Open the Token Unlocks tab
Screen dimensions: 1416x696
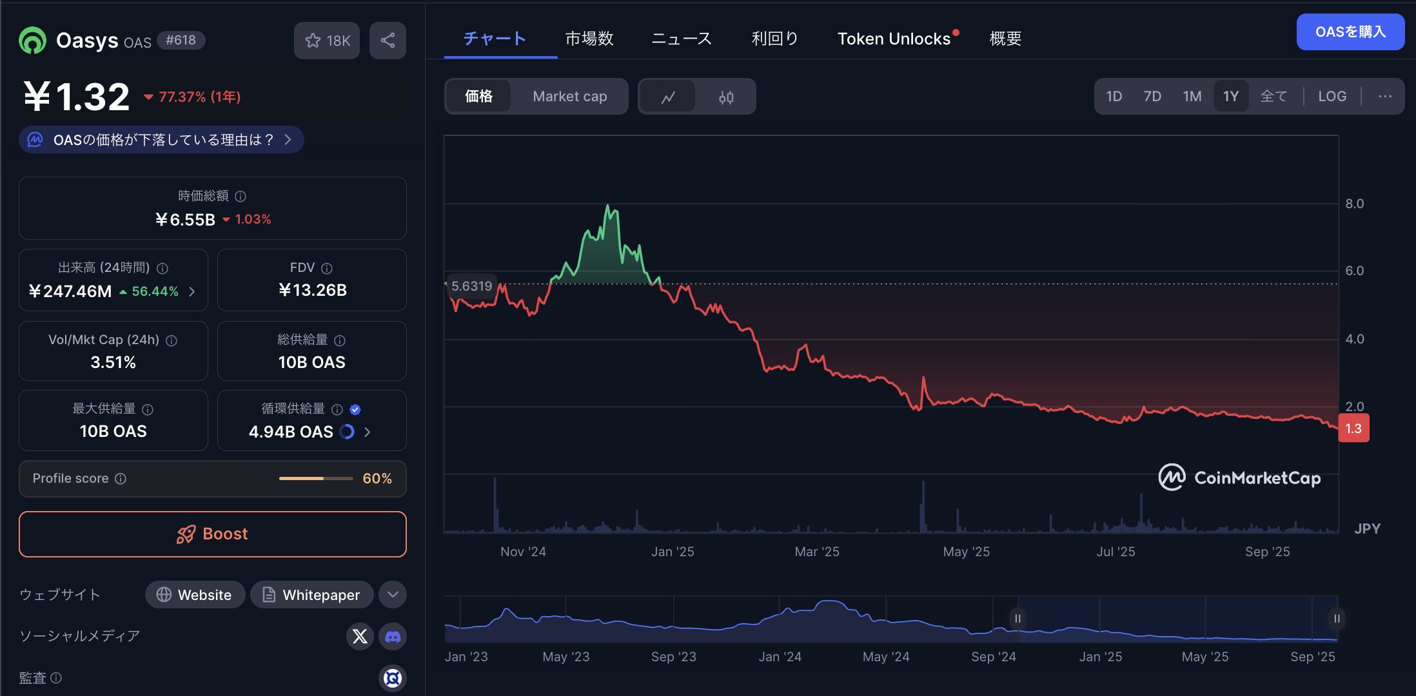click(x=894, y=39)
